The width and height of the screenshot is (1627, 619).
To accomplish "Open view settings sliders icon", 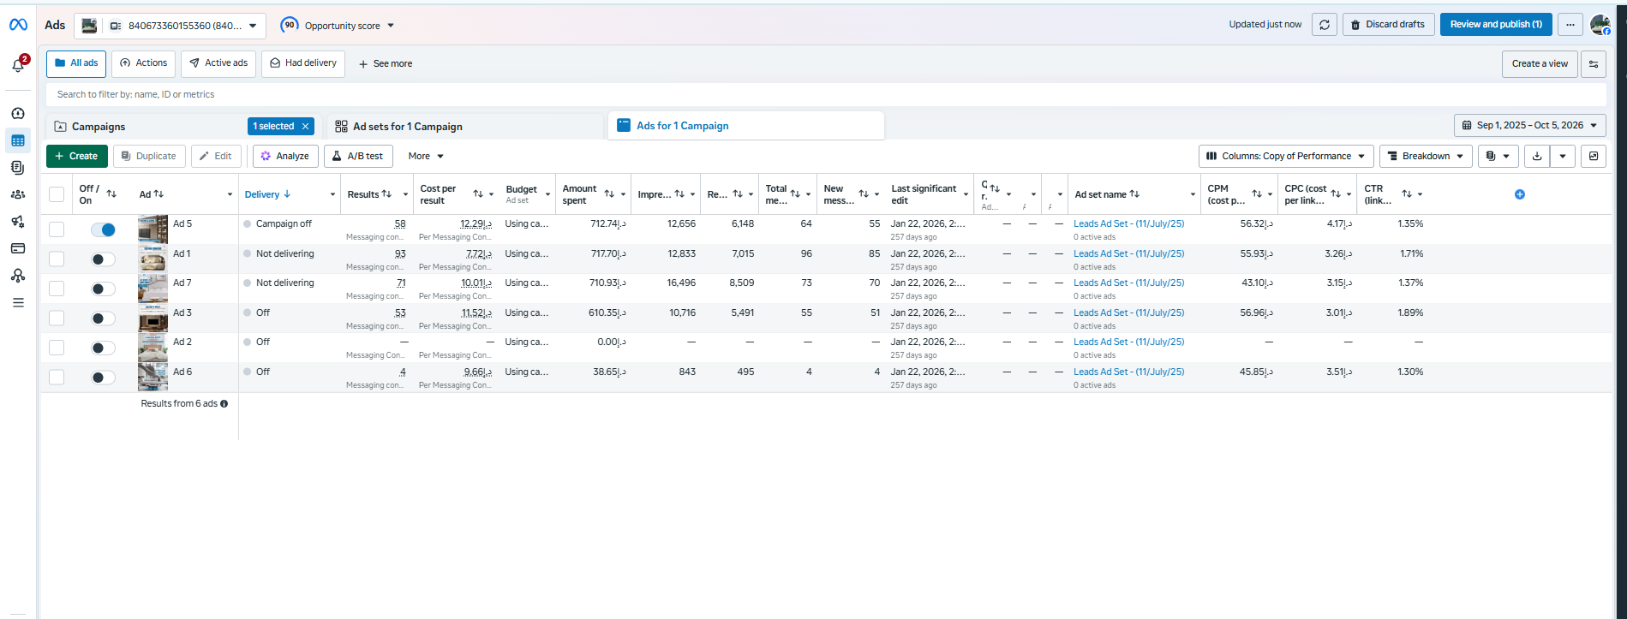I will point(1594,64).
